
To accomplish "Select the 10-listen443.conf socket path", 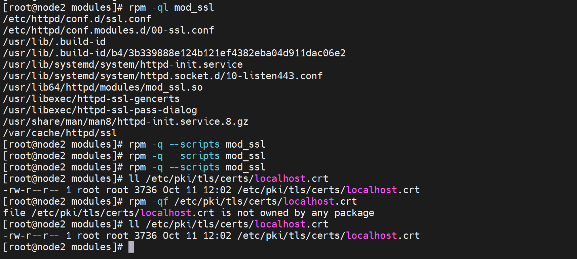I will pos(163,76).
